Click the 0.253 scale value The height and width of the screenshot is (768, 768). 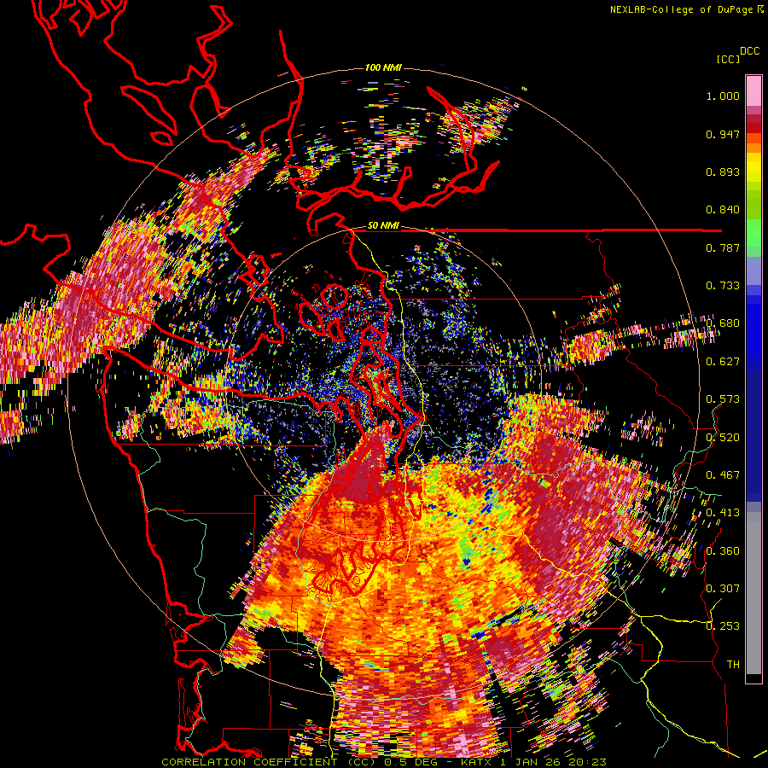(x=723, y=626)
